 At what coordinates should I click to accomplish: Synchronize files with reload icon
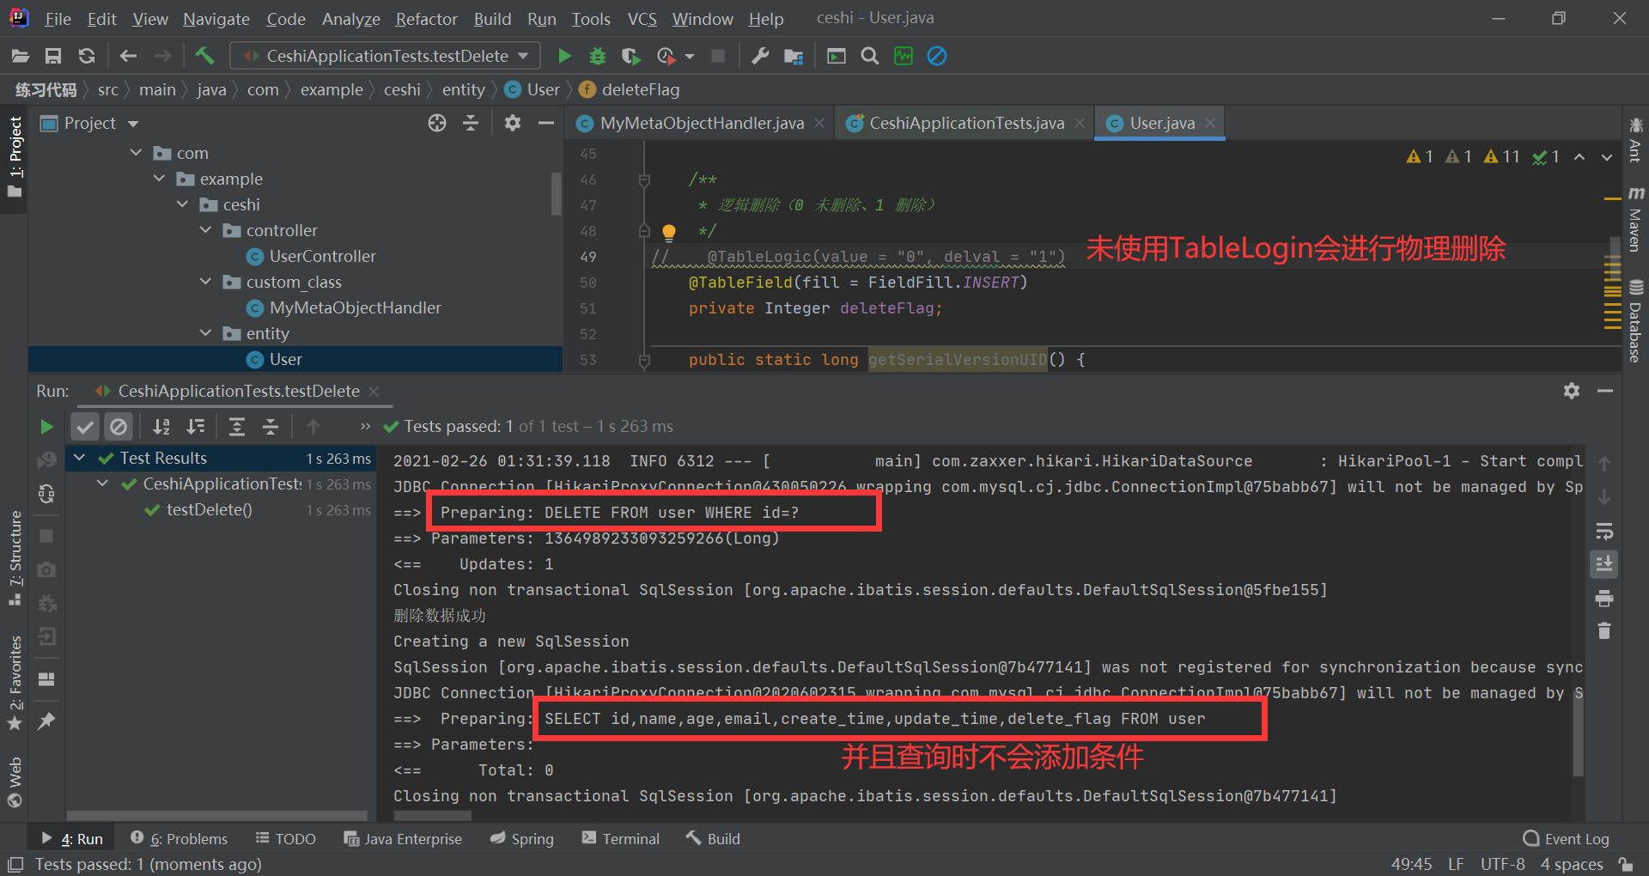(x=87, y=56)
